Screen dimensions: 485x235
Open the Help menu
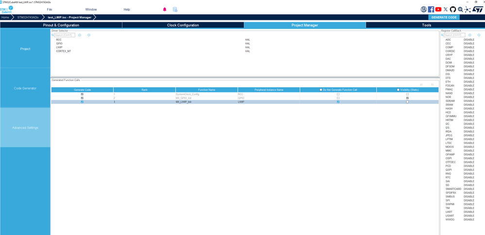click(x=127, y=10)
